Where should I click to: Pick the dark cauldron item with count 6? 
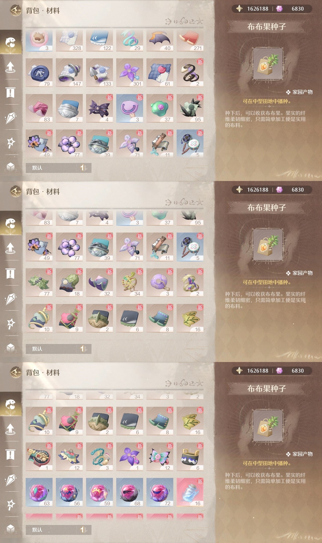click(190, 457)
